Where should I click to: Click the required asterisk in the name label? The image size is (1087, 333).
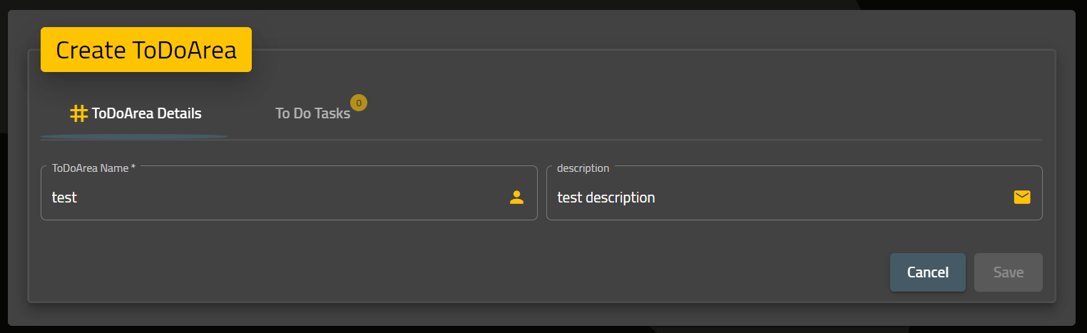[x=133, y=168]
